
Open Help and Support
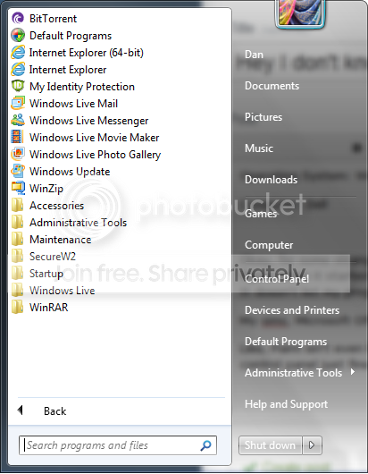click(x=286, y=404)
